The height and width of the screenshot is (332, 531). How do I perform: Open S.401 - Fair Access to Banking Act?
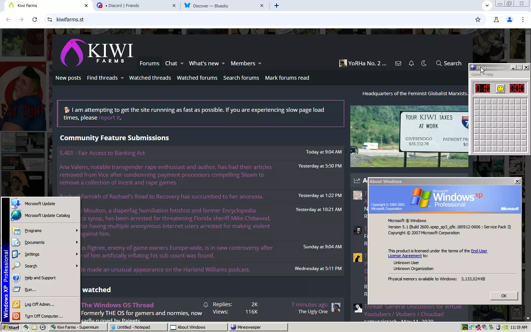point(102,153)
